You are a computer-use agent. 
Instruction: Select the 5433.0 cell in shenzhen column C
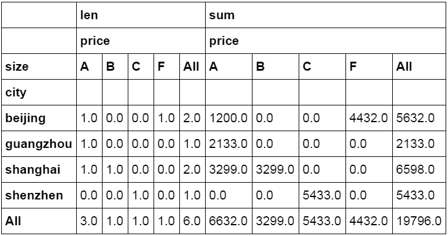pyautogui.click(x=322, y=195)
